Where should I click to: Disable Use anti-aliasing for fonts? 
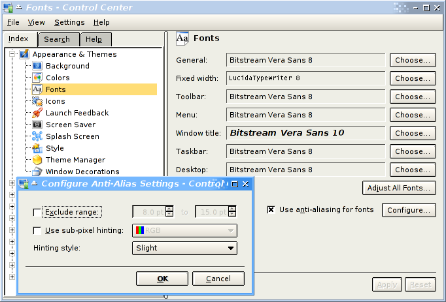pyautogui.click(x=271, y=210)
